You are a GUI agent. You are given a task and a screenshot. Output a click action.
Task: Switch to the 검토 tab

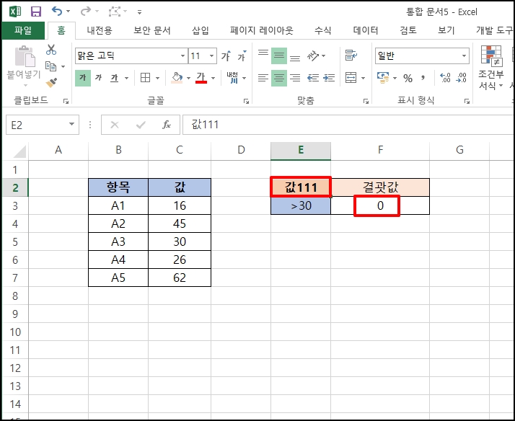pos(408,30)
